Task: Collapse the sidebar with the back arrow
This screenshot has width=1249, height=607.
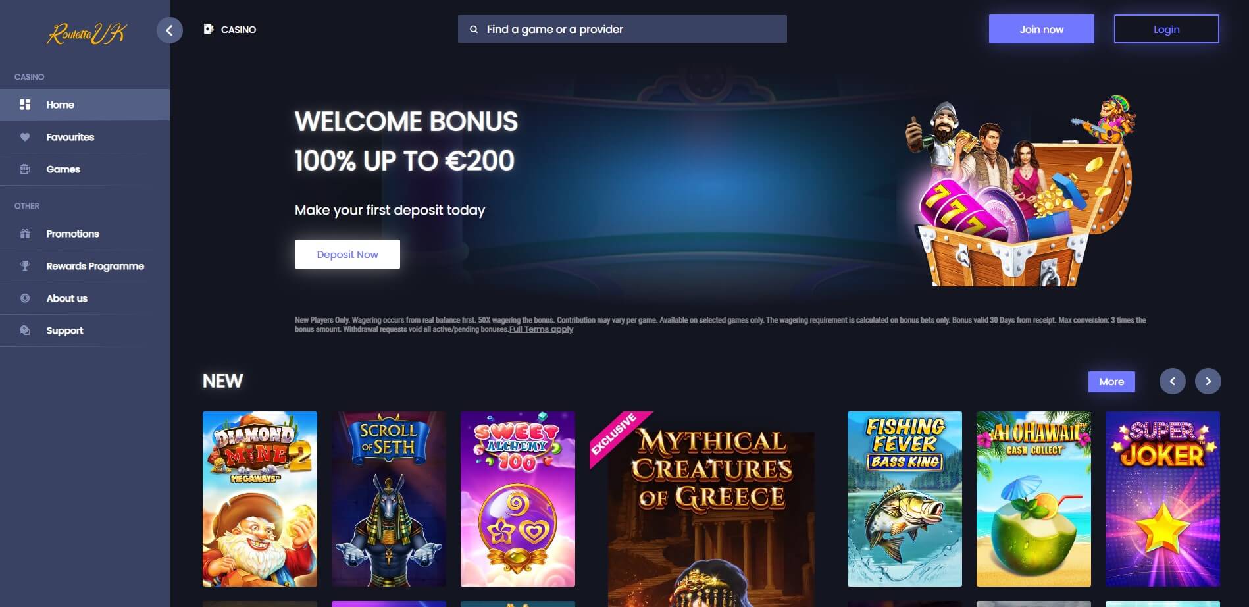Action: (x=169, y=30)
